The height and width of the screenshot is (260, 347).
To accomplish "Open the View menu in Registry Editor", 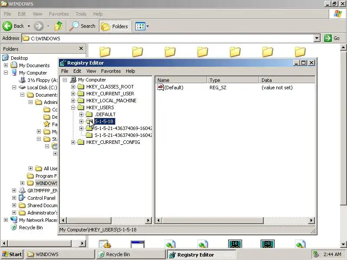I will pos(91,71).
